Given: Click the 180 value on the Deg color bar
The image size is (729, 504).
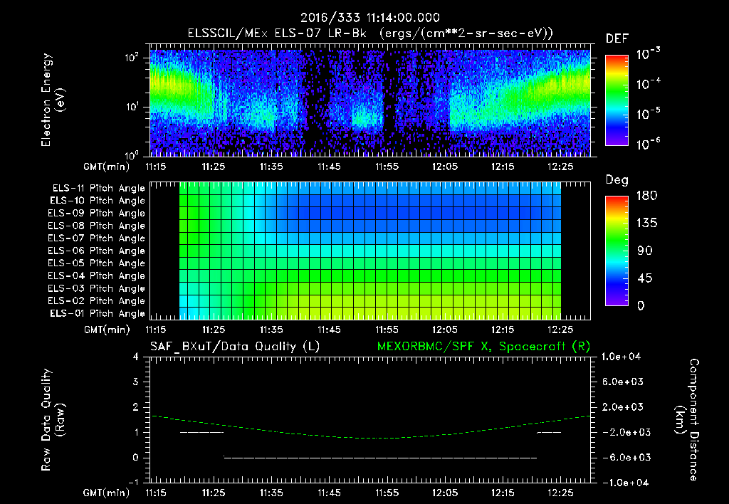Looking at the screenshot, I should [x=646, y=196].
